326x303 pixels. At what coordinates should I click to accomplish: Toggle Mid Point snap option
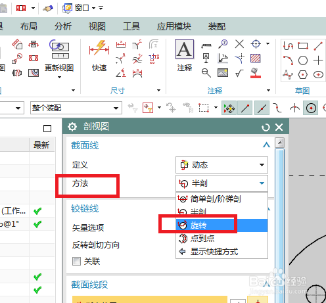click(262, 108)
